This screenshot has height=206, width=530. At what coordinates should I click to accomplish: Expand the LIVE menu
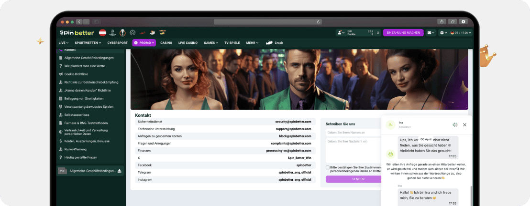click(64, 43)
